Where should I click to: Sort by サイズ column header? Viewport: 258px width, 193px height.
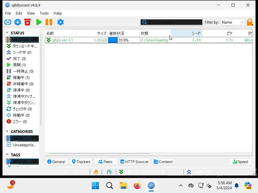point(92,33)
